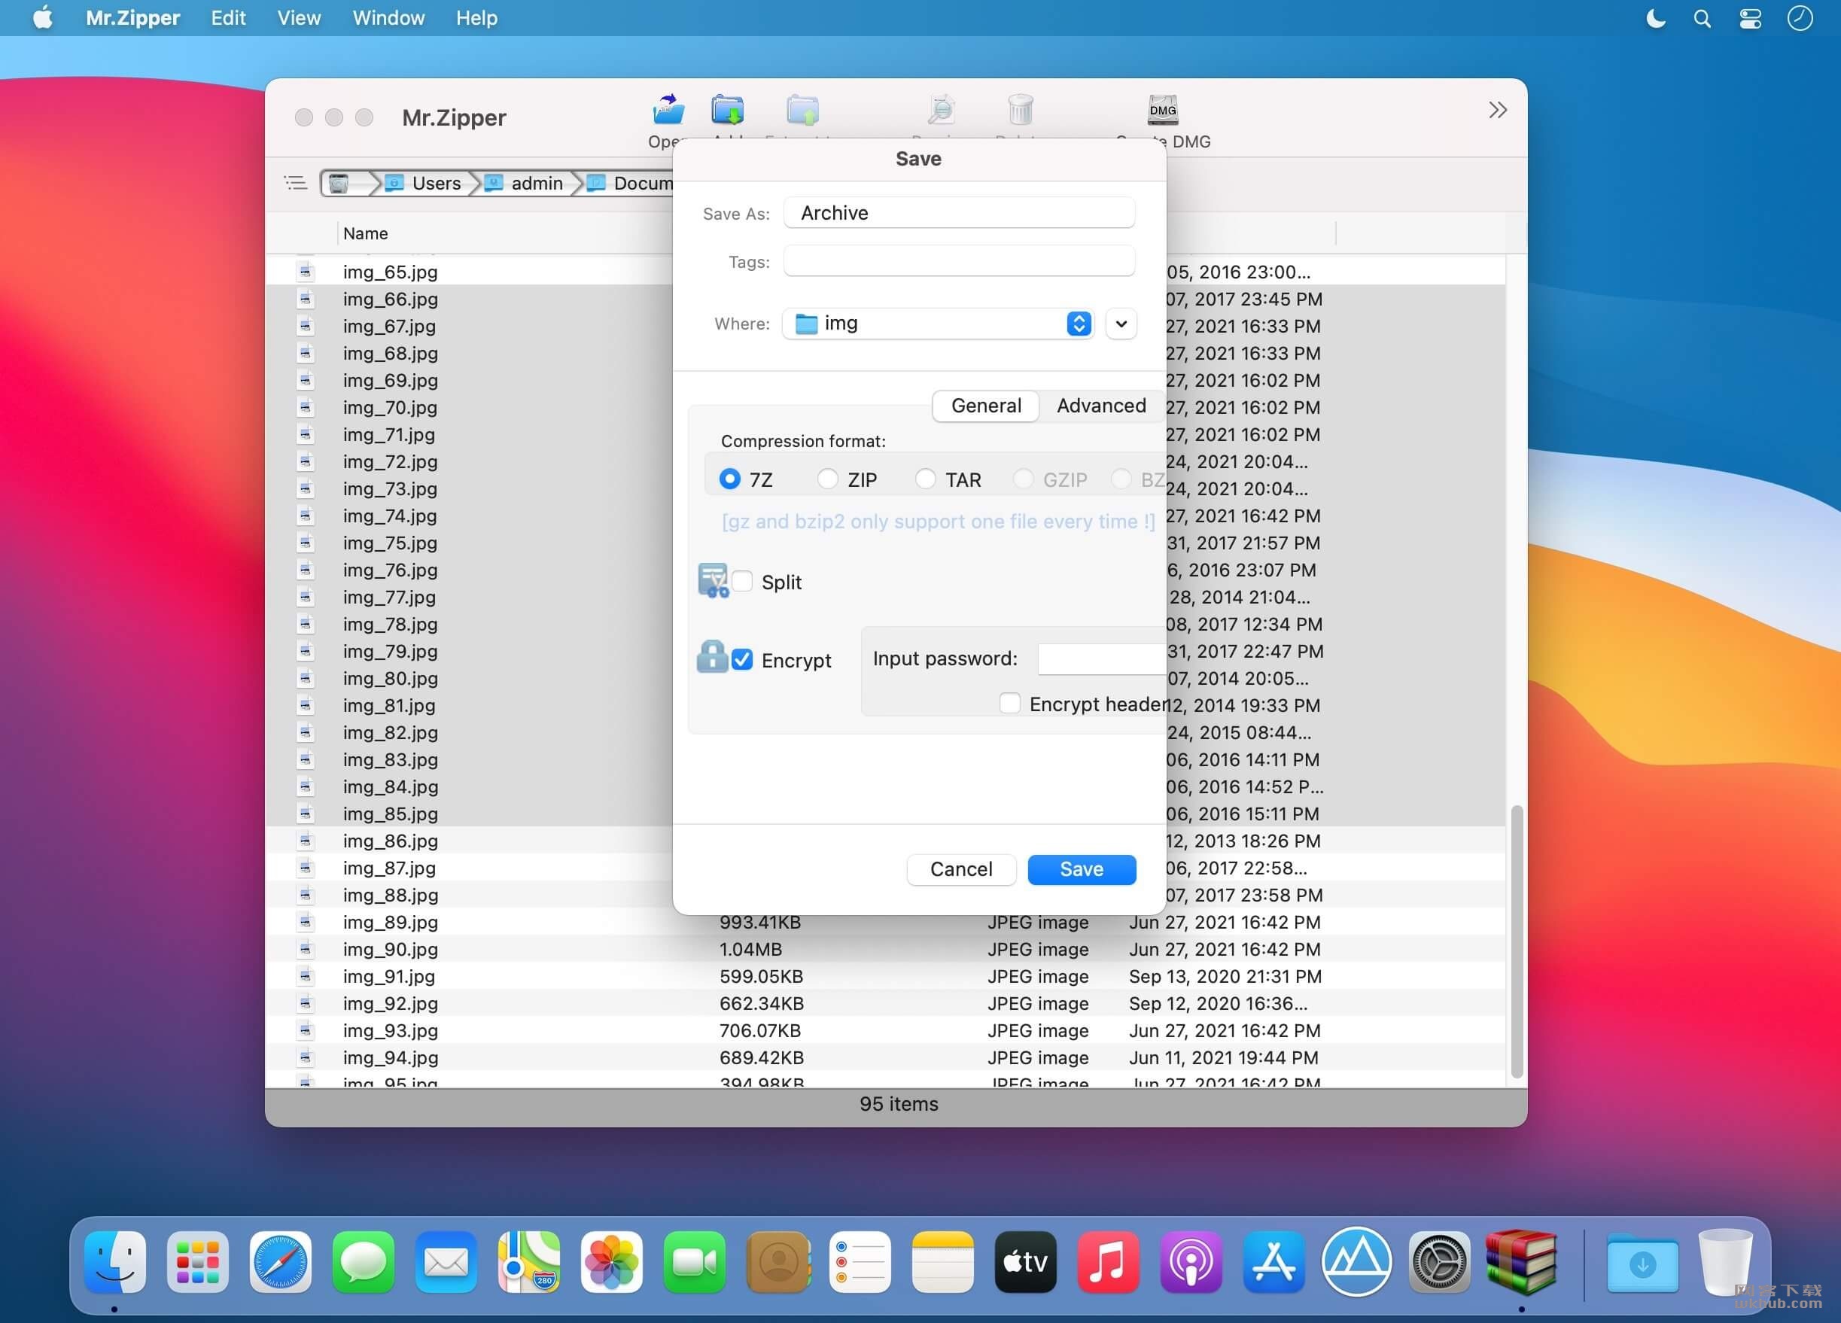The height and width of the screenshot is (1323, 1841).
Task: Open the Window menu
Action: click(388, 18)
